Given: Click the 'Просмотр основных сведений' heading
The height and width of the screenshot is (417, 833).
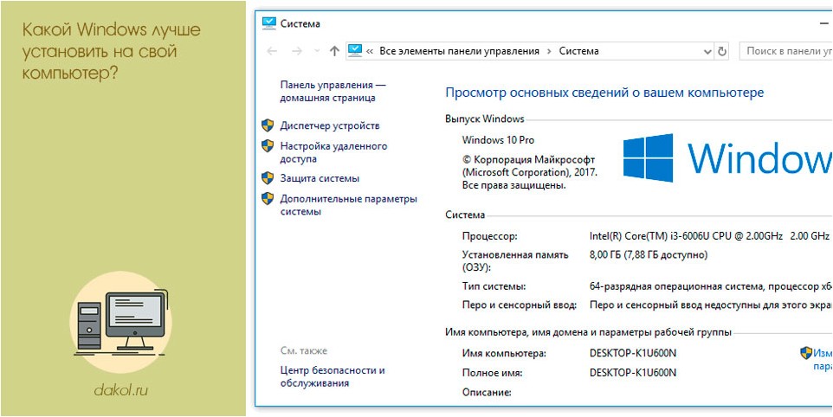Looking at the screenshot, I should tap(604, 93).
